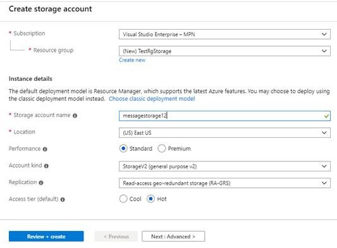The image size is (337, 248).
Task: Expand the Resource group dropdown
Action: coord(224,51)
